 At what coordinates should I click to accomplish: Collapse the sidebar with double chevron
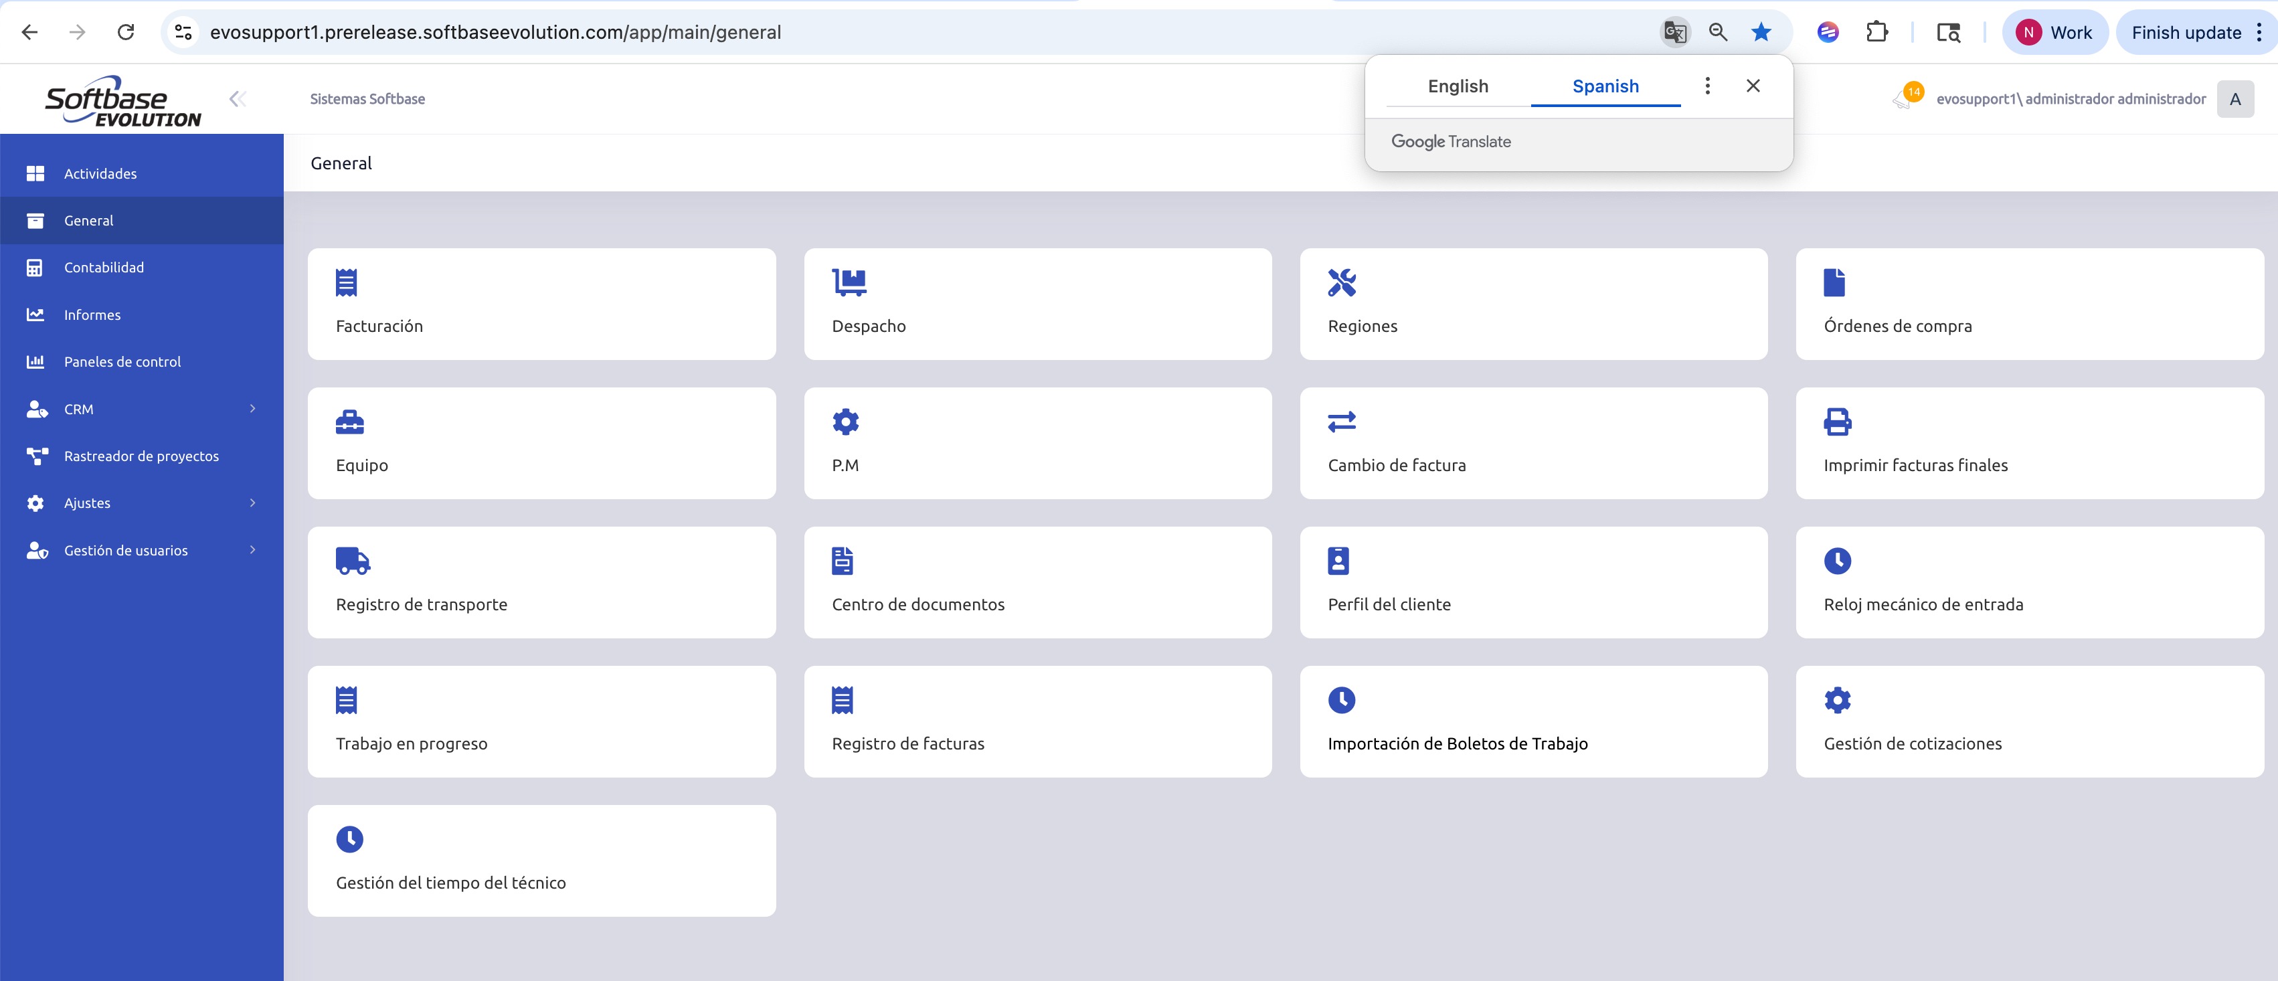(x=237, y=98)
